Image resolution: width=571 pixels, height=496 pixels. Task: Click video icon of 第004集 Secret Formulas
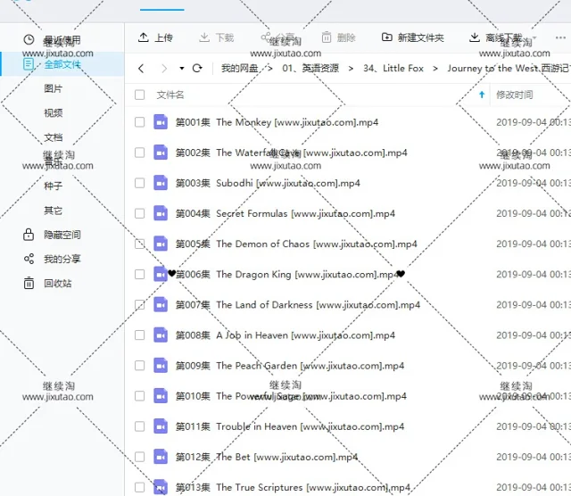coord(161,213)
